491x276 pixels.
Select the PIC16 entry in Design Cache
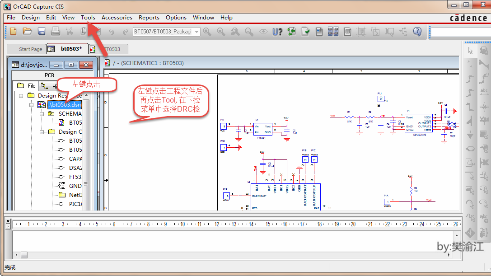click(75, 204)
